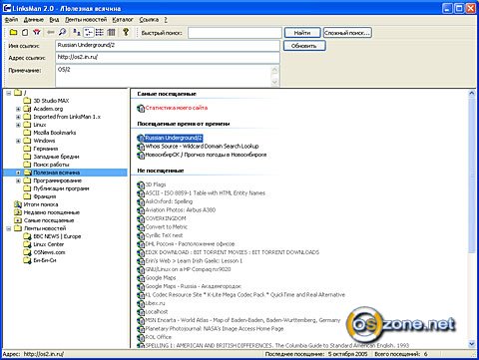This screenshot has height=360, width=479.
Task: Expand the Imported from LinksMan 1.x folder
Action: (x=18, y=117)
